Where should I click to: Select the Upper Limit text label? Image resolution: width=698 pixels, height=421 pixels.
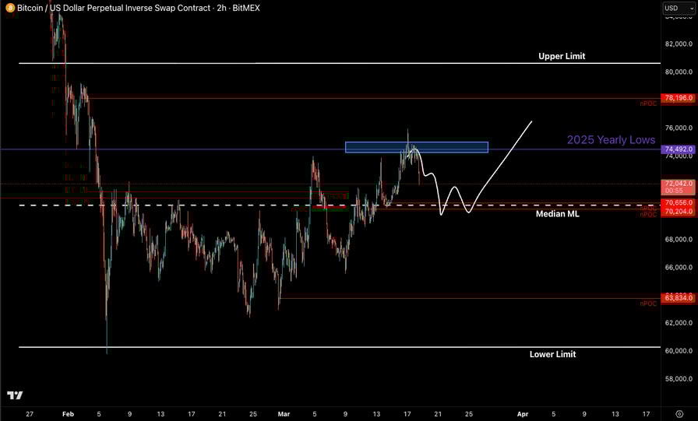pyautogui.click(x=561, y=56)
